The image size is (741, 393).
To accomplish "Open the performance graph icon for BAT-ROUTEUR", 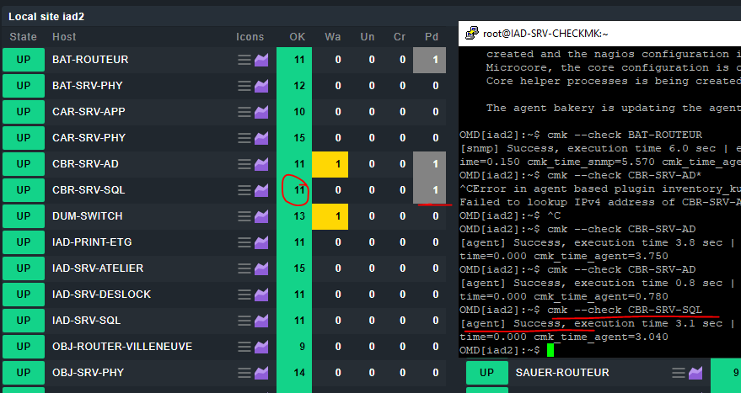I will [x=261, y=61].
